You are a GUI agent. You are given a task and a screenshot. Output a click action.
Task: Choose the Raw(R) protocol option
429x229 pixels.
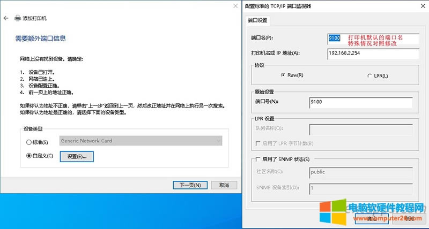point(283,75)
